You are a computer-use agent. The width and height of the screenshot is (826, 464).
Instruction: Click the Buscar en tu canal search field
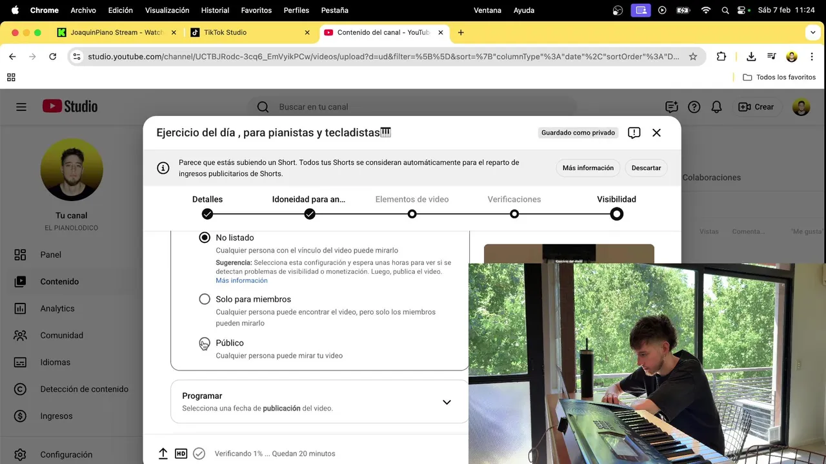[412, 107]
